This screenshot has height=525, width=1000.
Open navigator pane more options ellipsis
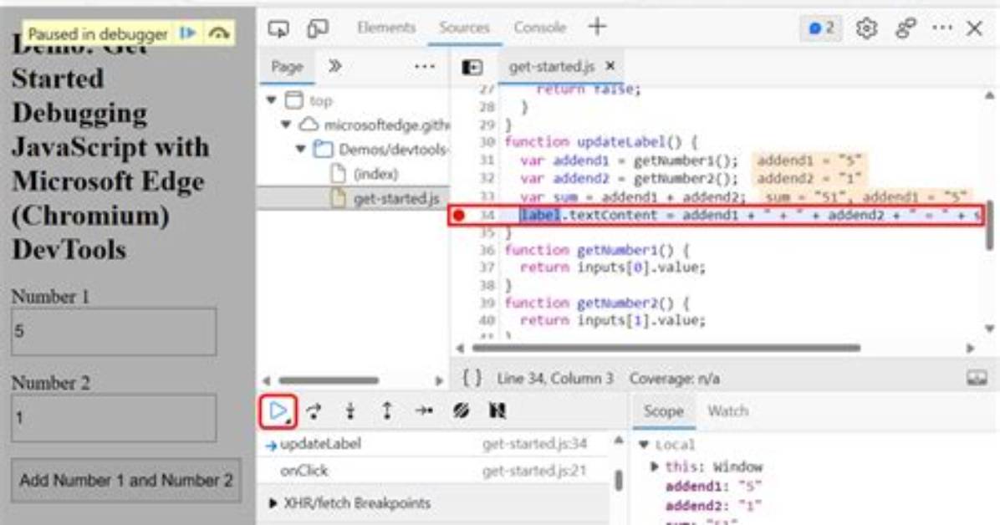point(424,66)
